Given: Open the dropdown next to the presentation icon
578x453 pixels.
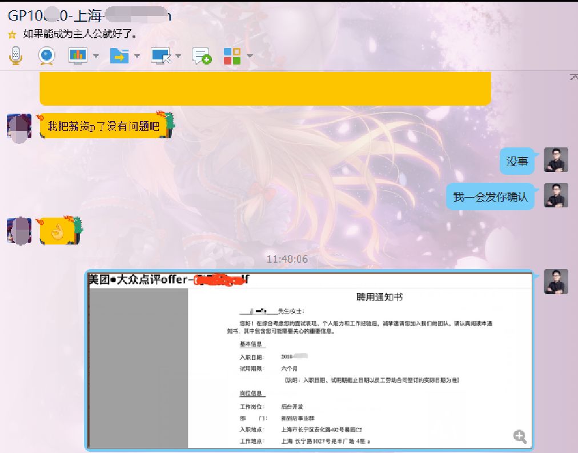Looking at the screenshot, I should [95, 56].
